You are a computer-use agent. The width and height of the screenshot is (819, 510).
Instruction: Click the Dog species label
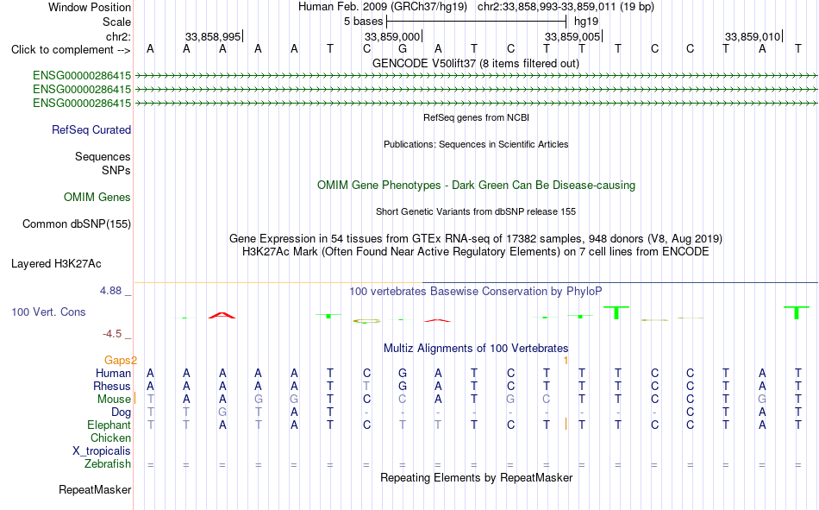(122, 412)
